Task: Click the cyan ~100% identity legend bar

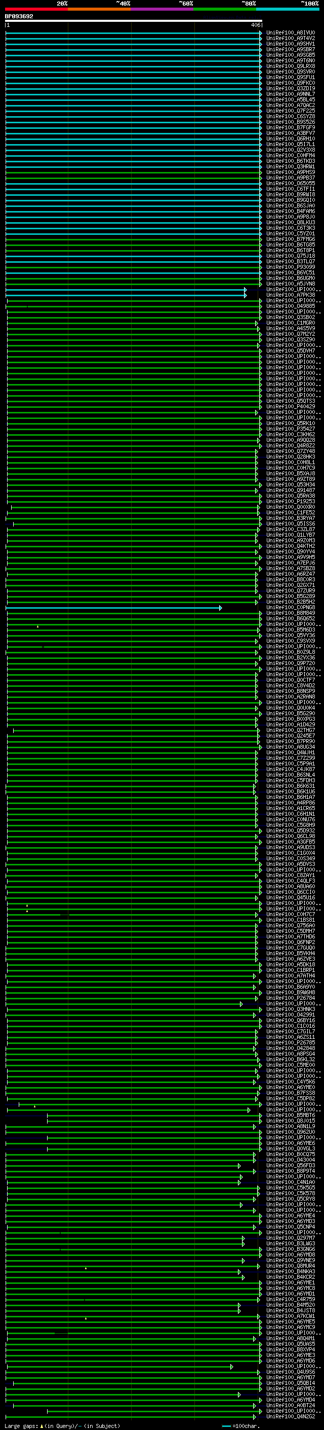Action: coord(288,9)
